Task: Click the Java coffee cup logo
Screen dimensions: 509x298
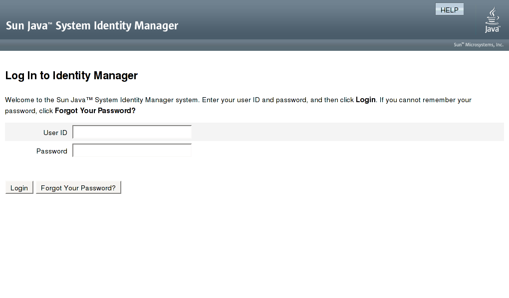Action: pyautogui.click(x=492, y=15)
